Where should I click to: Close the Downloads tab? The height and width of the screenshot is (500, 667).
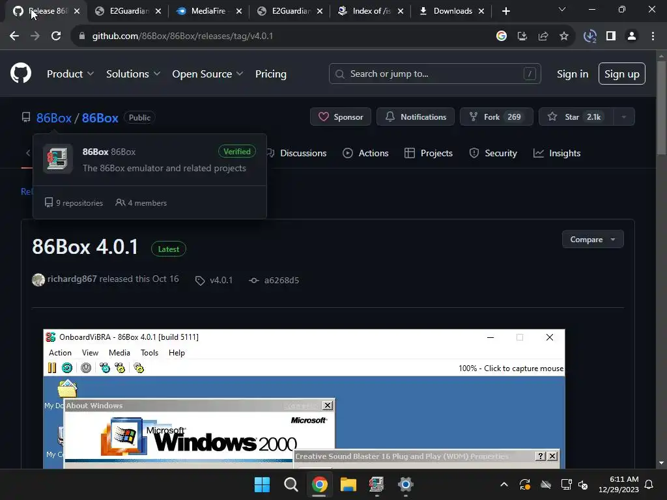pos(481,12)
